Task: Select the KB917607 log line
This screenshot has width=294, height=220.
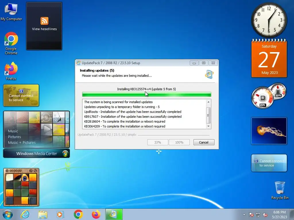Action: point(133,117)
